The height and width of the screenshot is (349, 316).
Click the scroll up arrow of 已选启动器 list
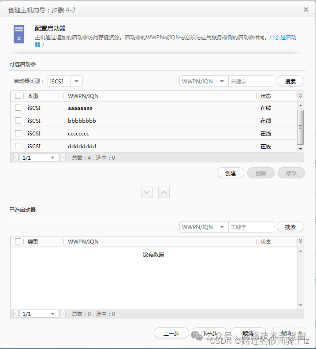(x=301, y=251)
